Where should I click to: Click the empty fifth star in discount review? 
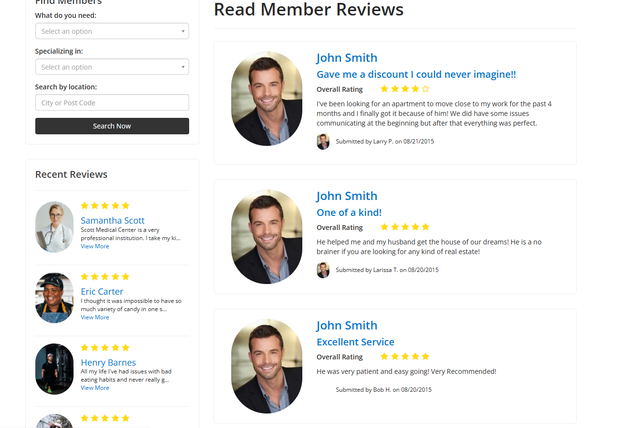click(x=426, y=89)
